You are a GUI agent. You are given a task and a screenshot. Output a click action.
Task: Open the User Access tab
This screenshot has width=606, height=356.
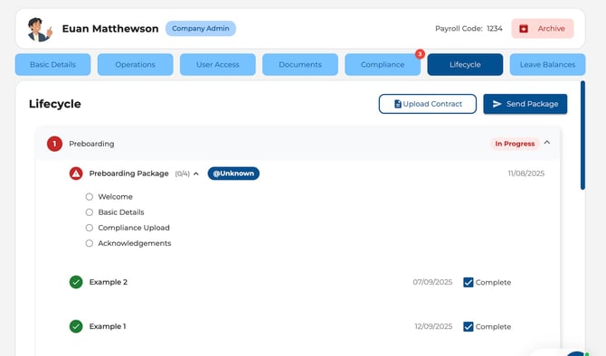point(218,64)
